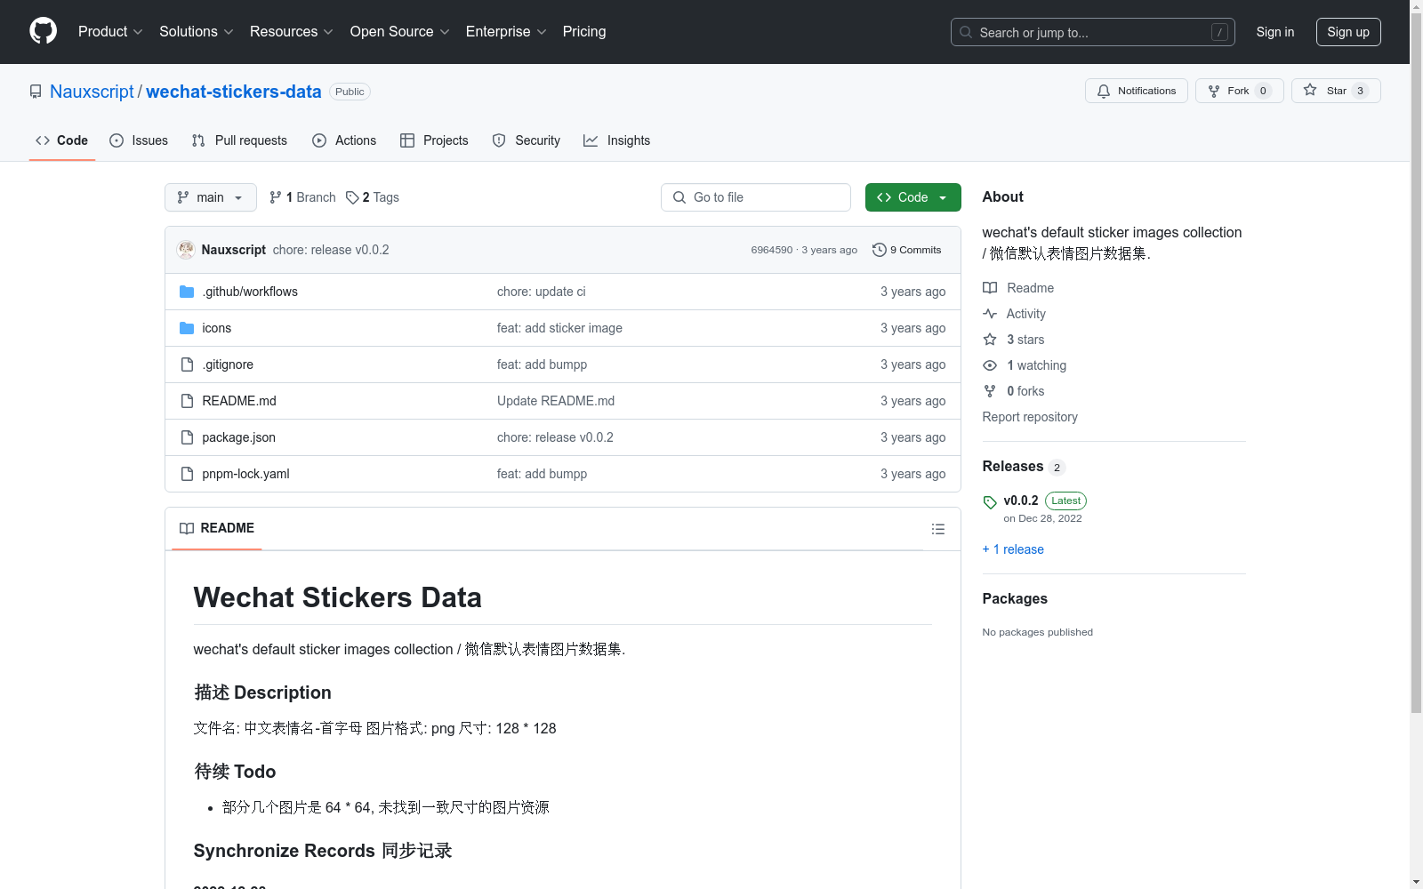Click the page vertical scrollbar
Screen dimensions: 1423x889
coord(1416,364)
